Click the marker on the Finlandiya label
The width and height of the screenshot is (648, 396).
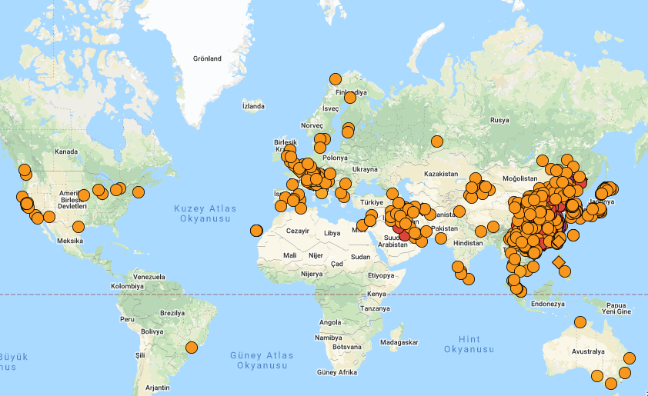coord(350,97)
